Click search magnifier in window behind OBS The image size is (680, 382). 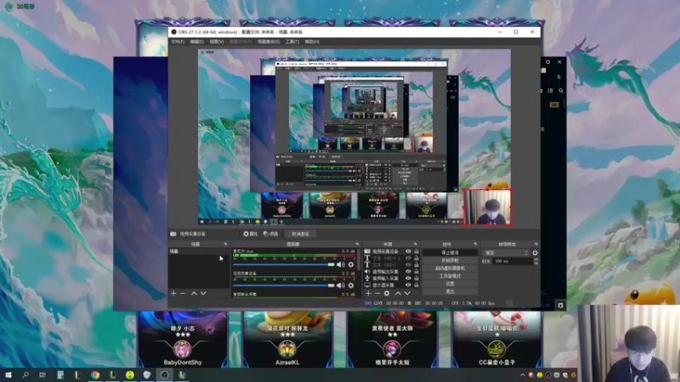click(561, 91)
